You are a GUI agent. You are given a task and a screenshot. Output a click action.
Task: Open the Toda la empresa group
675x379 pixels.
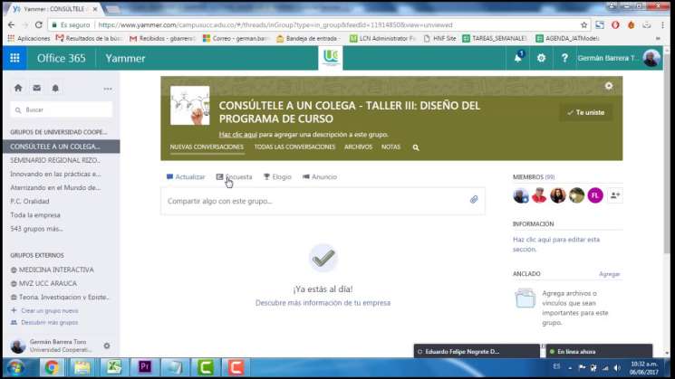35,215
